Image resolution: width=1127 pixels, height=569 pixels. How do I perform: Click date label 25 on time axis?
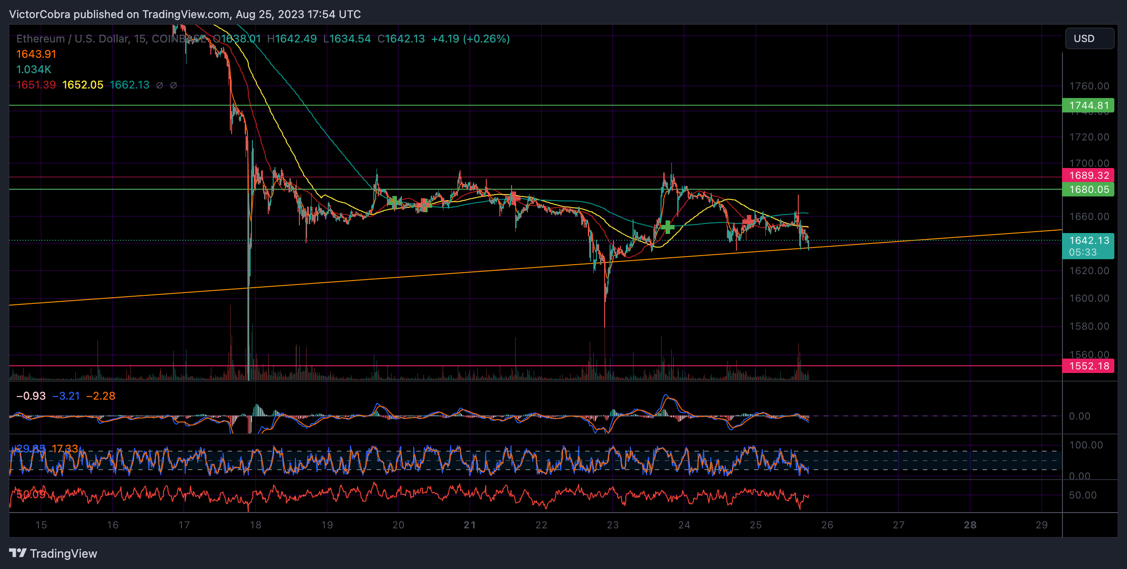(756, 525)
